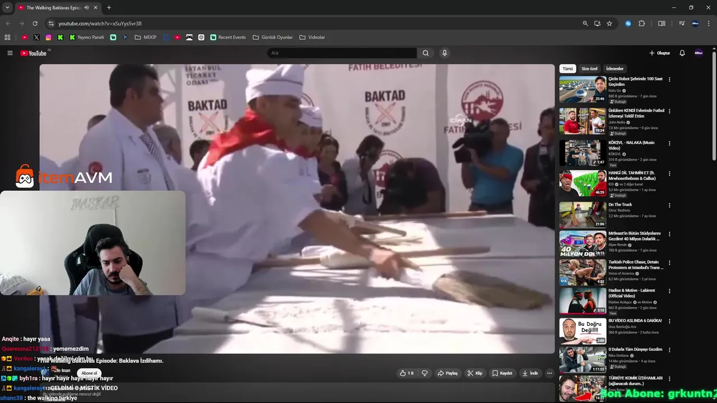
Task: Open the YouTube account avatar menu
Action: click(699, 53)
